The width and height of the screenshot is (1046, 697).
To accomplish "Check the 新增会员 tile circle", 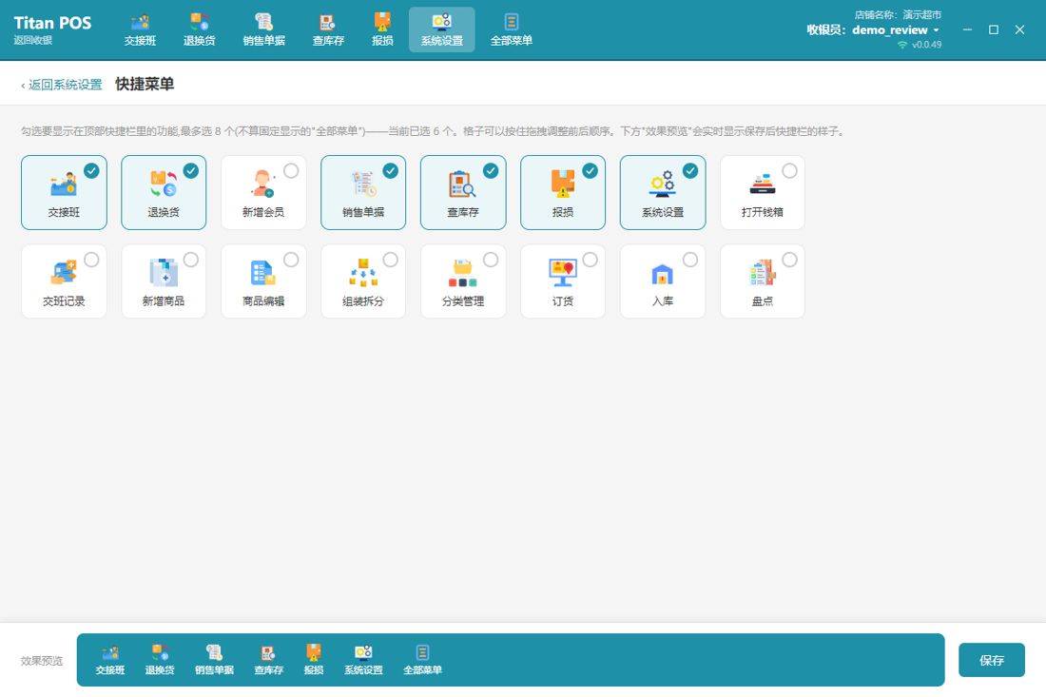I will pos(291,171).
